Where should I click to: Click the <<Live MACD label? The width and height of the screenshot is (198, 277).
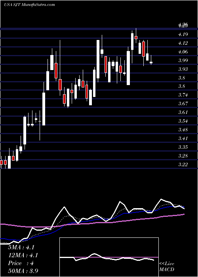pyautogui.click(x=167, y=267)
